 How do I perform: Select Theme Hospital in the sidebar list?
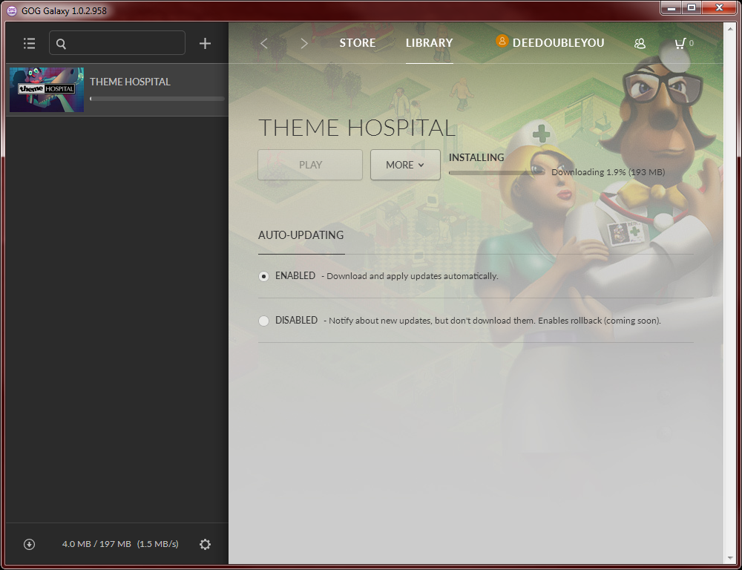click(x=131, y=82)
